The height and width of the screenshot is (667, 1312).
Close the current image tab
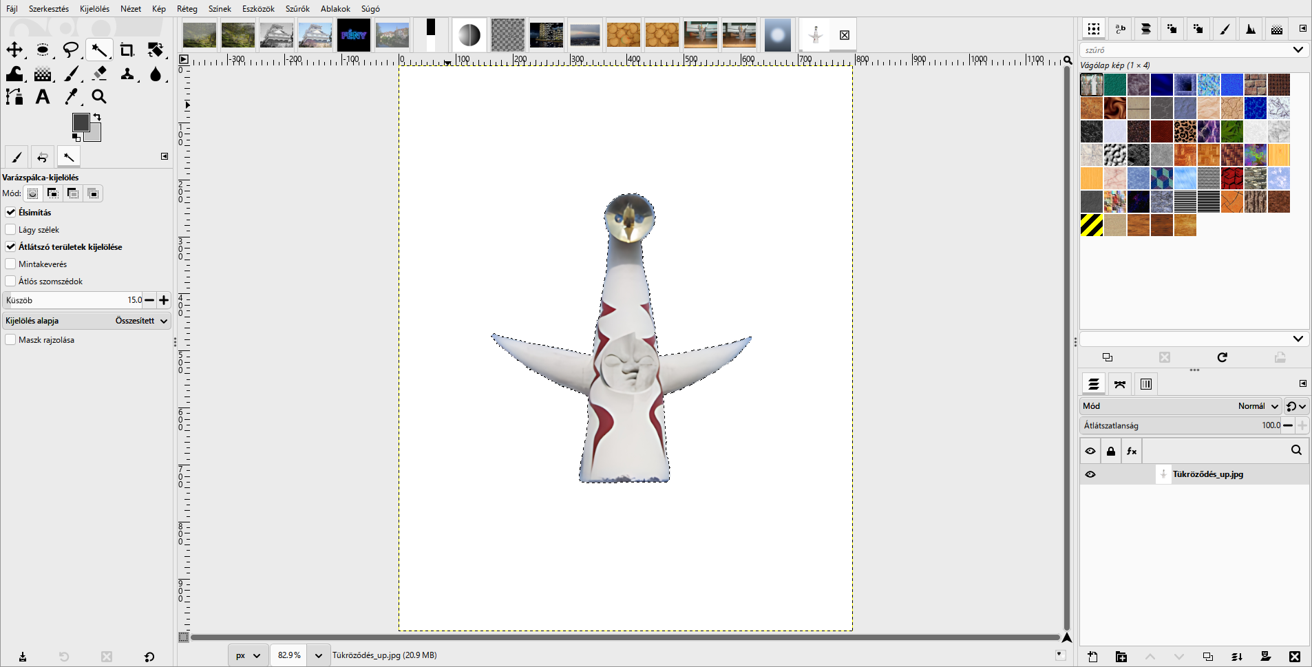tap(845, 35)
